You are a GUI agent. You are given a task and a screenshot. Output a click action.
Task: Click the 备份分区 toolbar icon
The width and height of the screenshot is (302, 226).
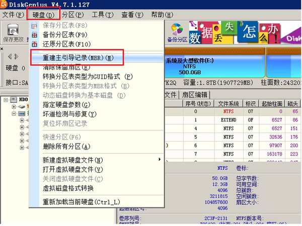[x=177, y=33]
